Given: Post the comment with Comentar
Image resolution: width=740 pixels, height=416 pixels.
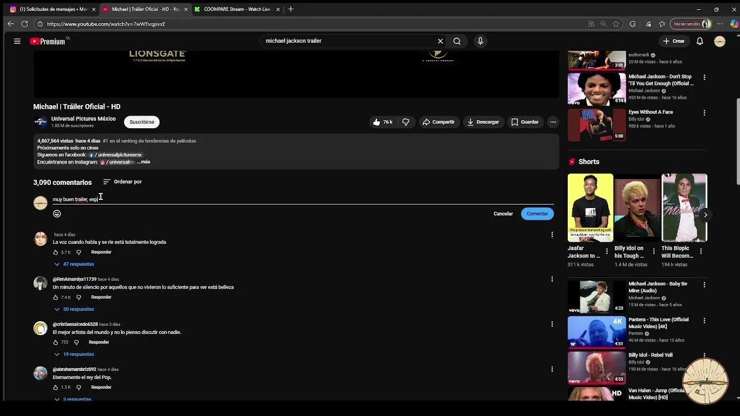Looking at the screenshot, I should (x=537, y=214).
